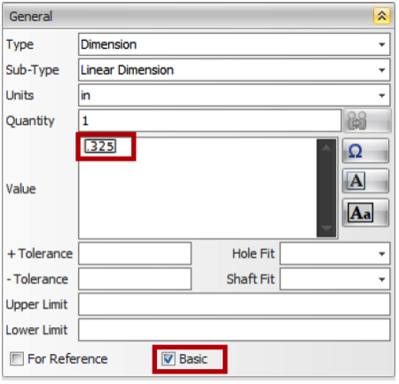Screen dimensions: 399x384
Task: Select the .325 value text
Action: click(x=100, y=146)
